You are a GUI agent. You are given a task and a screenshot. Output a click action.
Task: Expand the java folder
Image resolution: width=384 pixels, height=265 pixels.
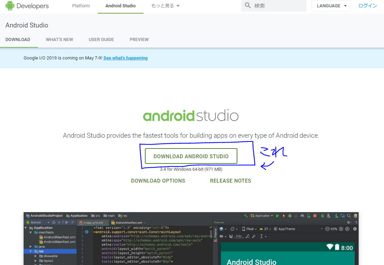click(x=31, y=247)
